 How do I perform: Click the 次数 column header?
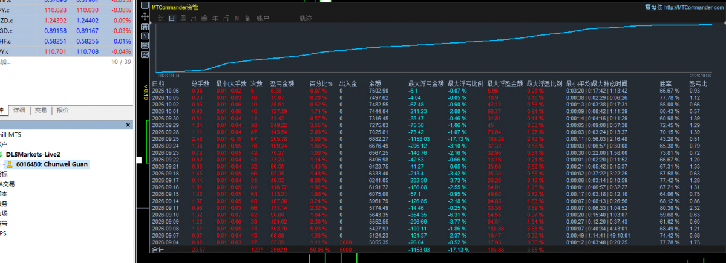click(257, 83)
